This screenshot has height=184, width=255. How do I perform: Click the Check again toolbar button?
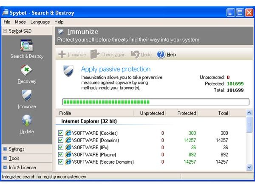coord(108,55)
